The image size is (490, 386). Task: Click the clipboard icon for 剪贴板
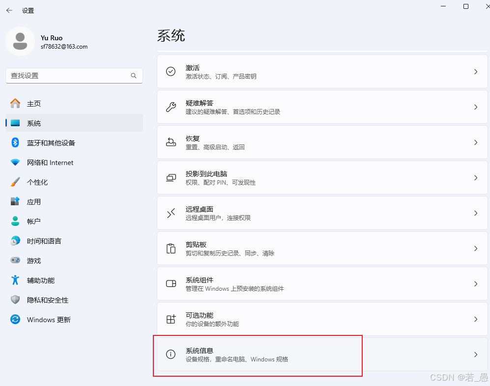pyautogui.click(x=171, y=248)
